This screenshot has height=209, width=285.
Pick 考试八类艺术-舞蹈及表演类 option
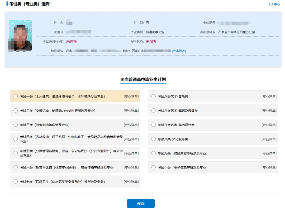click(153, 111)
